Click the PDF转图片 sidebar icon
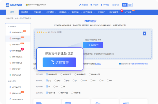Viewport: 158px width, 104px height. point(10,38)
